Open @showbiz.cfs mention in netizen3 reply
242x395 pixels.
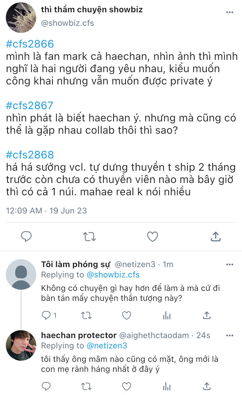[x=113, y=275]
